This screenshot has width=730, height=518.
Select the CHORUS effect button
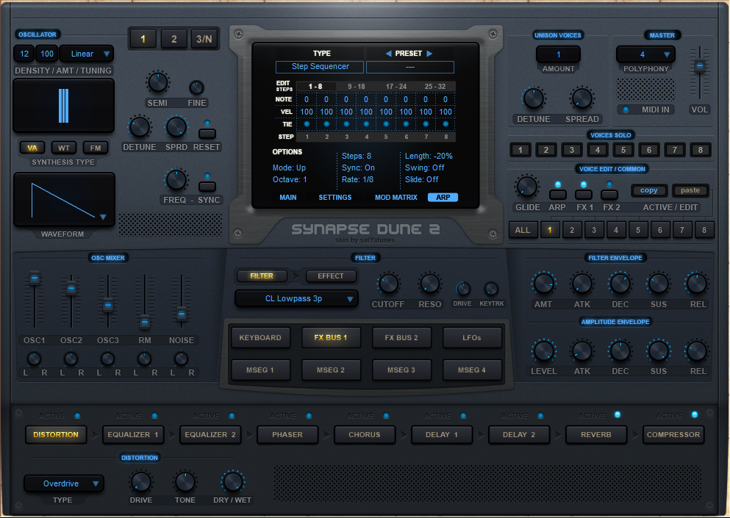click(x=365, y=435)
